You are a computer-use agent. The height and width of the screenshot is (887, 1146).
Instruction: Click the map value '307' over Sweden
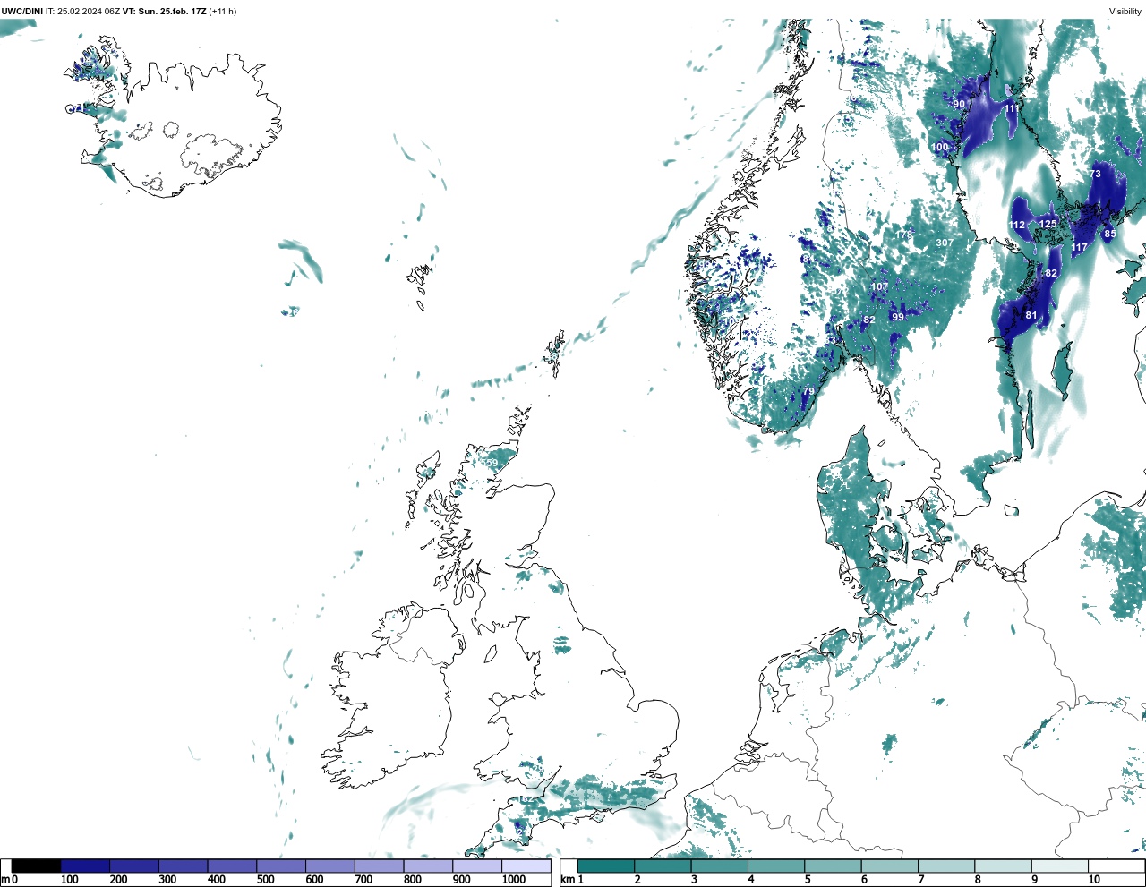pyautogui.click(x=945, y=243)
